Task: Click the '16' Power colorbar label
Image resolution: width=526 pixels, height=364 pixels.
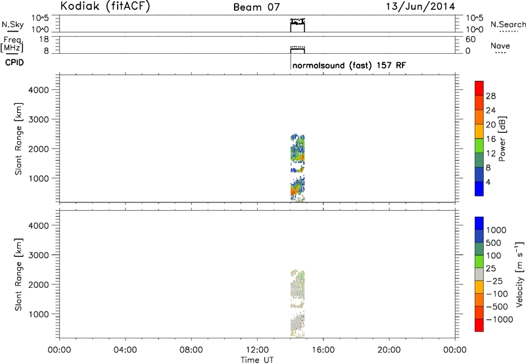Action: point(490,139)
